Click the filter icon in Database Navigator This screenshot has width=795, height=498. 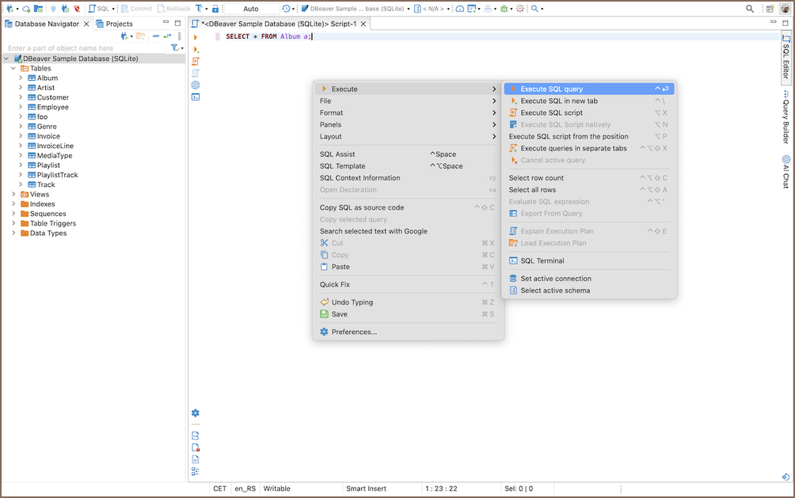(175, 48)
